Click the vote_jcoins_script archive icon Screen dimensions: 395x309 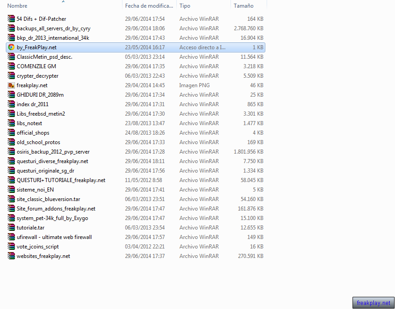coord(11,247)
